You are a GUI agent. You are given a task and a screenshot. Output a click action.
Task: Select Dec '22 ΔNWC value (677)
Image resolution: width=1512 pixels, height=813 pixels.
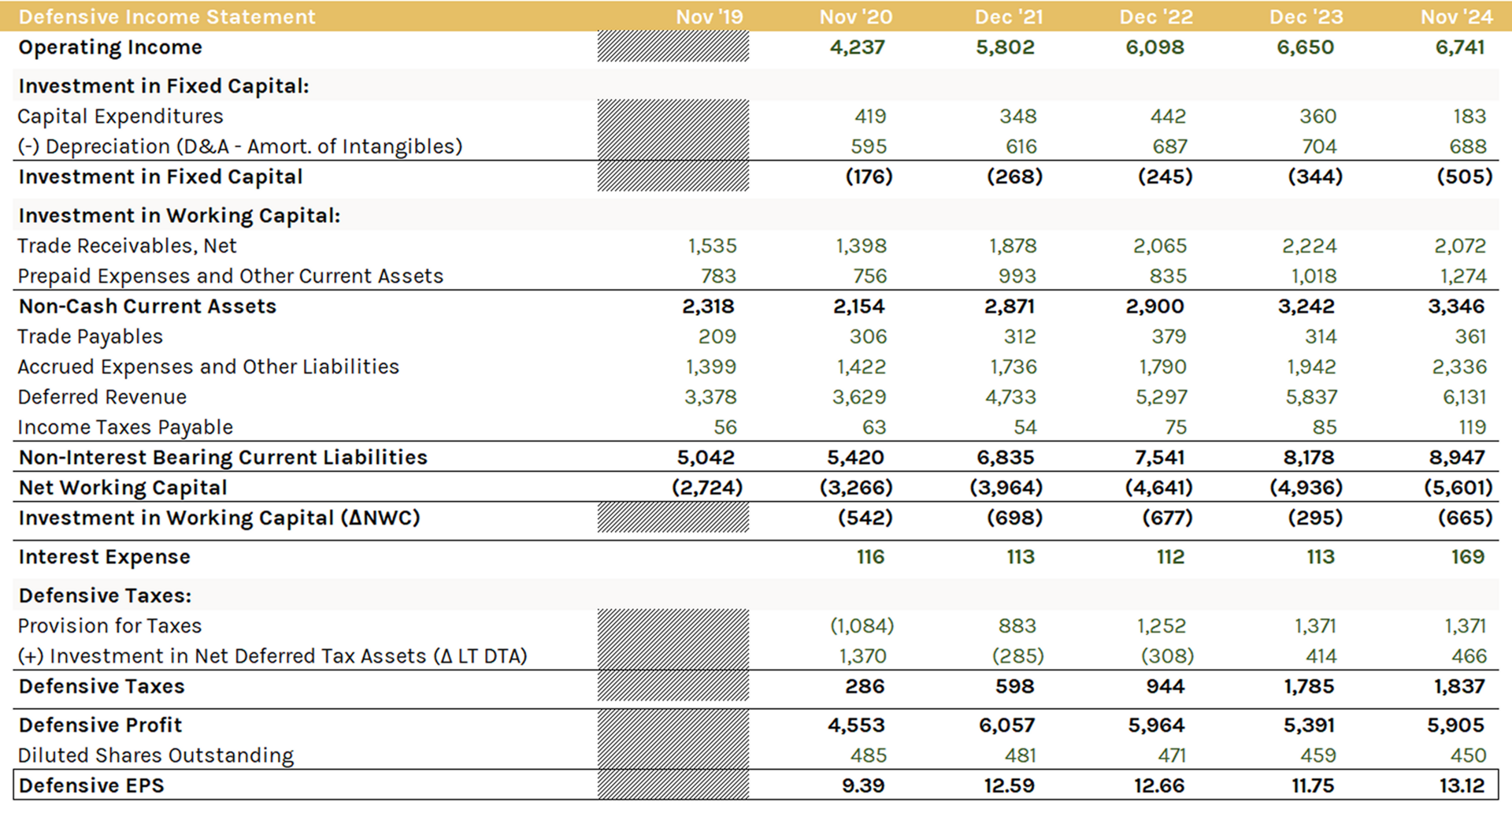(x=1167, y=518)
